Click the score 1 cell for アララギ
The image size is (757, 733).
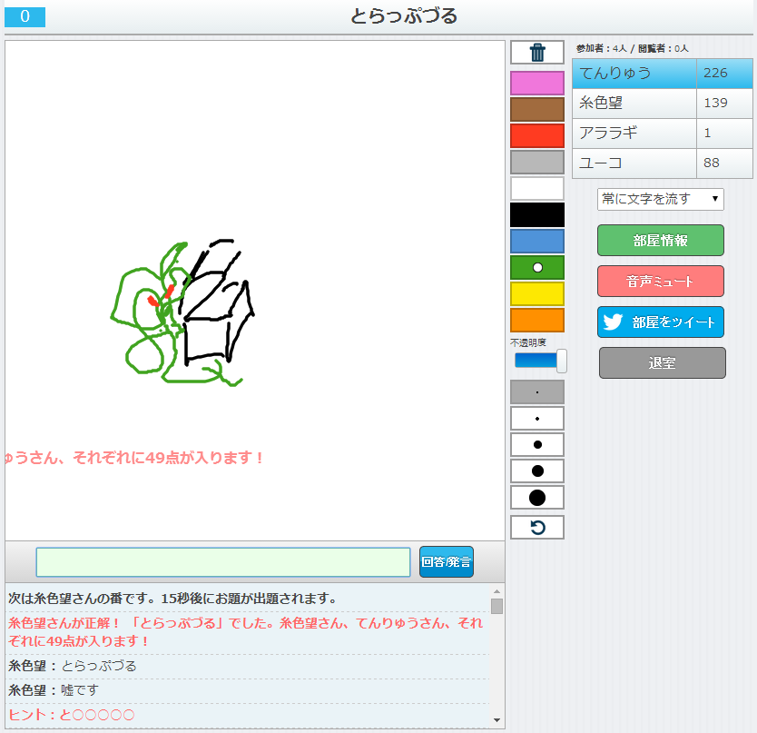tap(724, 133)
